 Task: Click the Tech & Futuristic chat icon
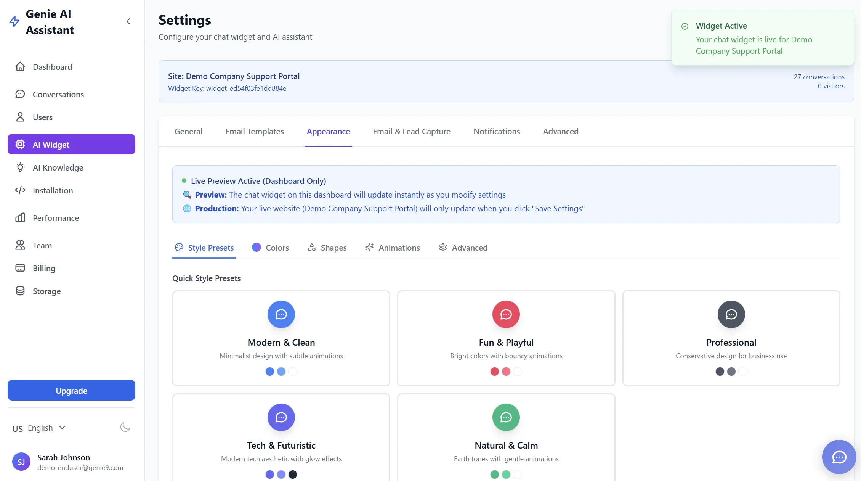pyautogui.click(x=281, y=417)
